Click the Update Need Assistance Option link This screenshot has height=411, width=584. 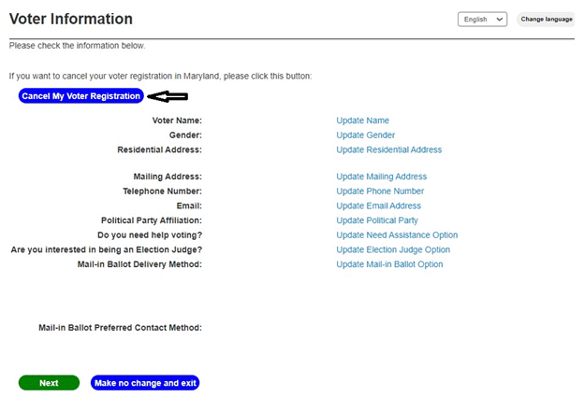(x=397, y=235)
